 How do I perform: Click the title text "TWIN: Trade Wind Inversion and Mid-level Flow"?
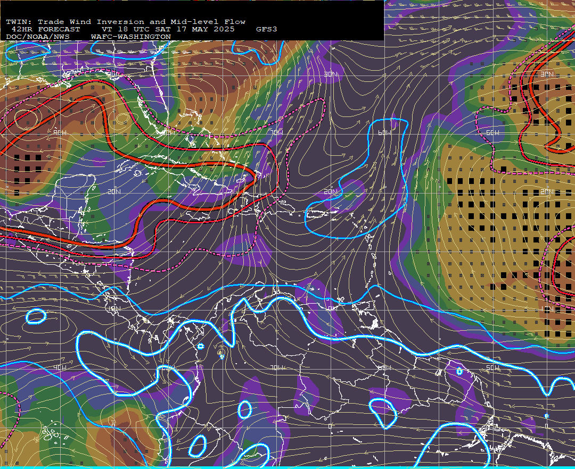click(x=126, y=22)
